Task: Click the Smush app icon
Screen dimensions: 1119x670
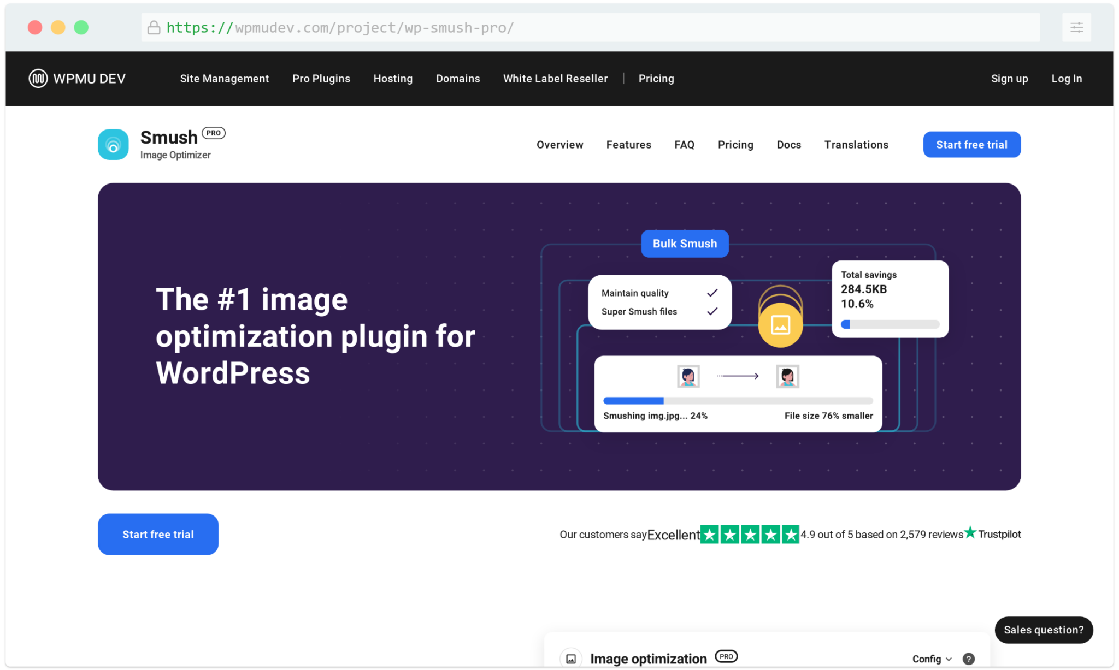Action: [113, 144]
